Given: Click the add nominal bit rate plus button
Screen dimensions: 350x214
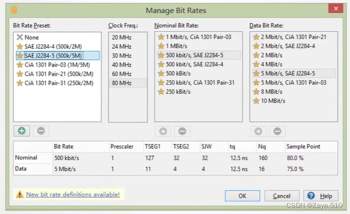Looking at the screenshot, I should [163, 131].
